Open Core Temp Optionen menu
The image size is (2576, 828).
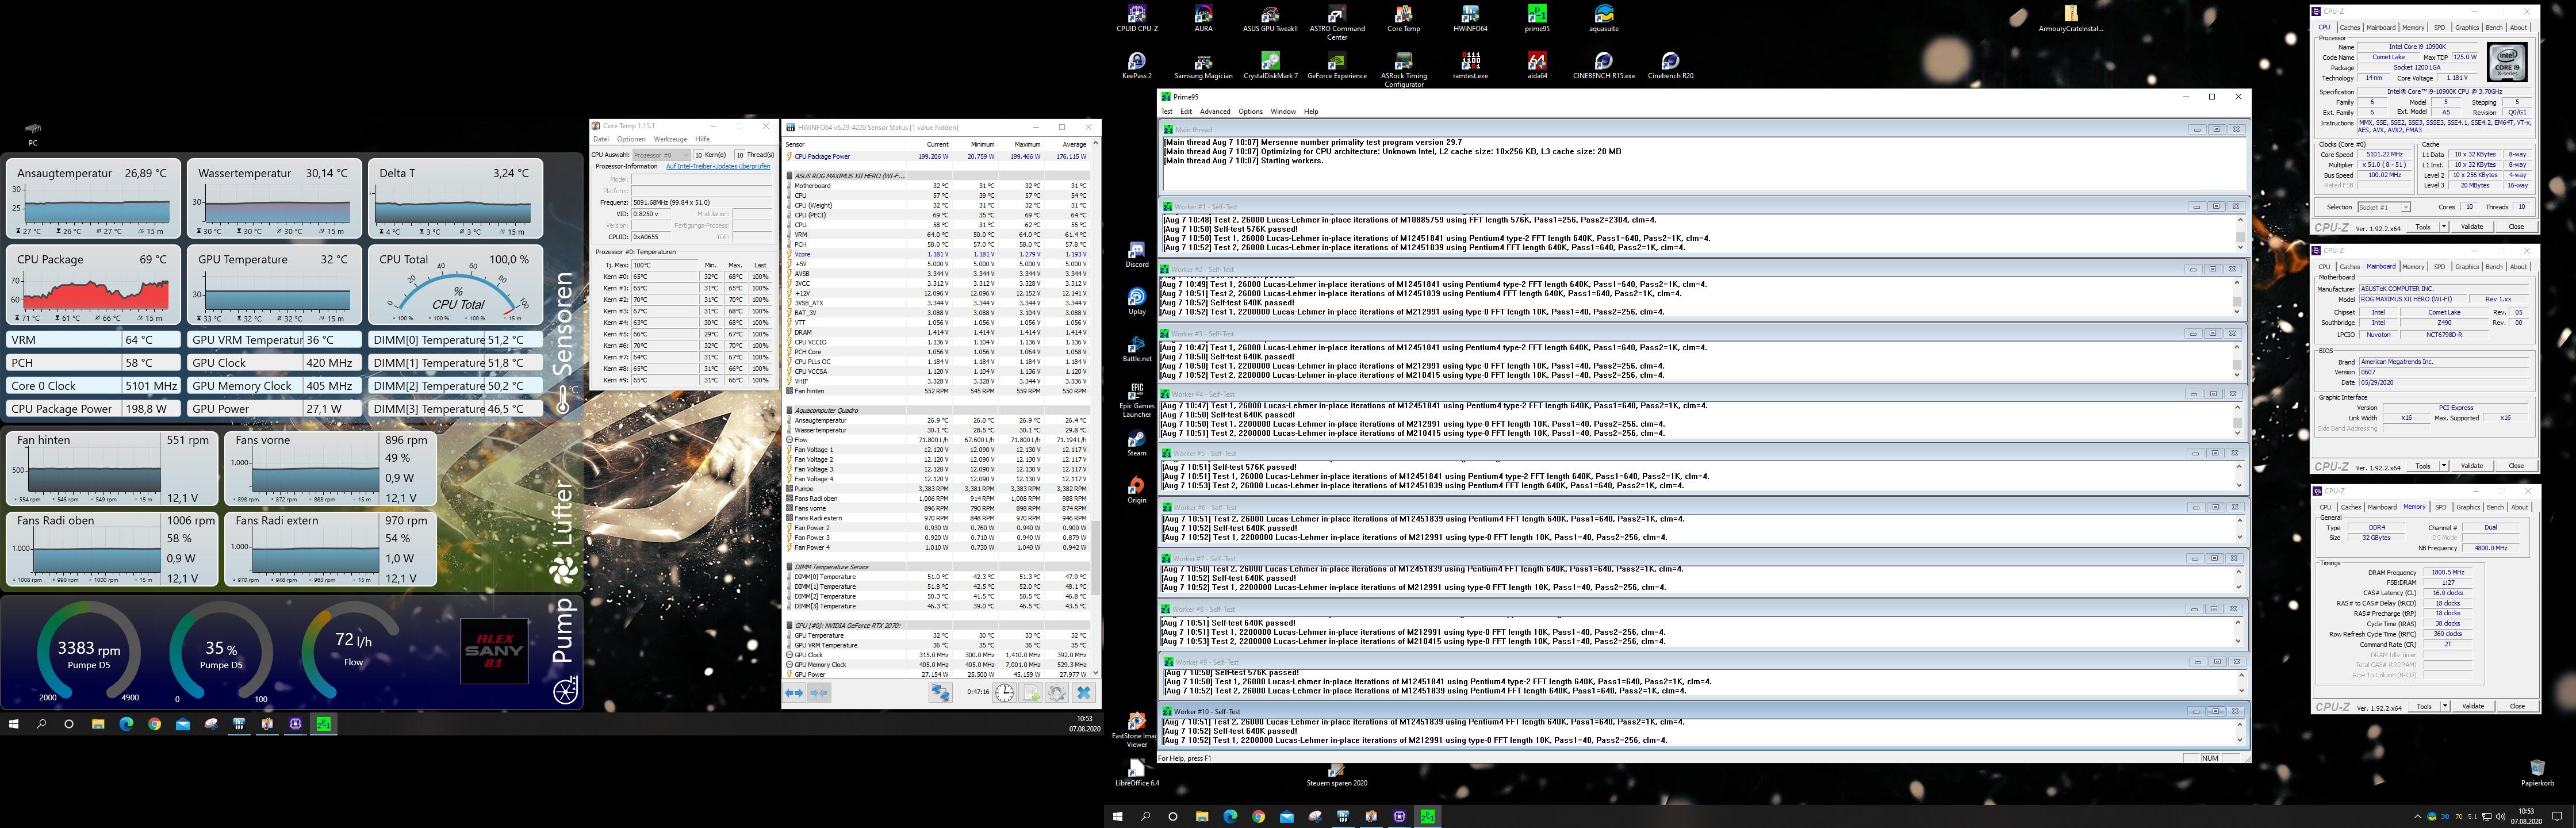(x=631, y=139)
